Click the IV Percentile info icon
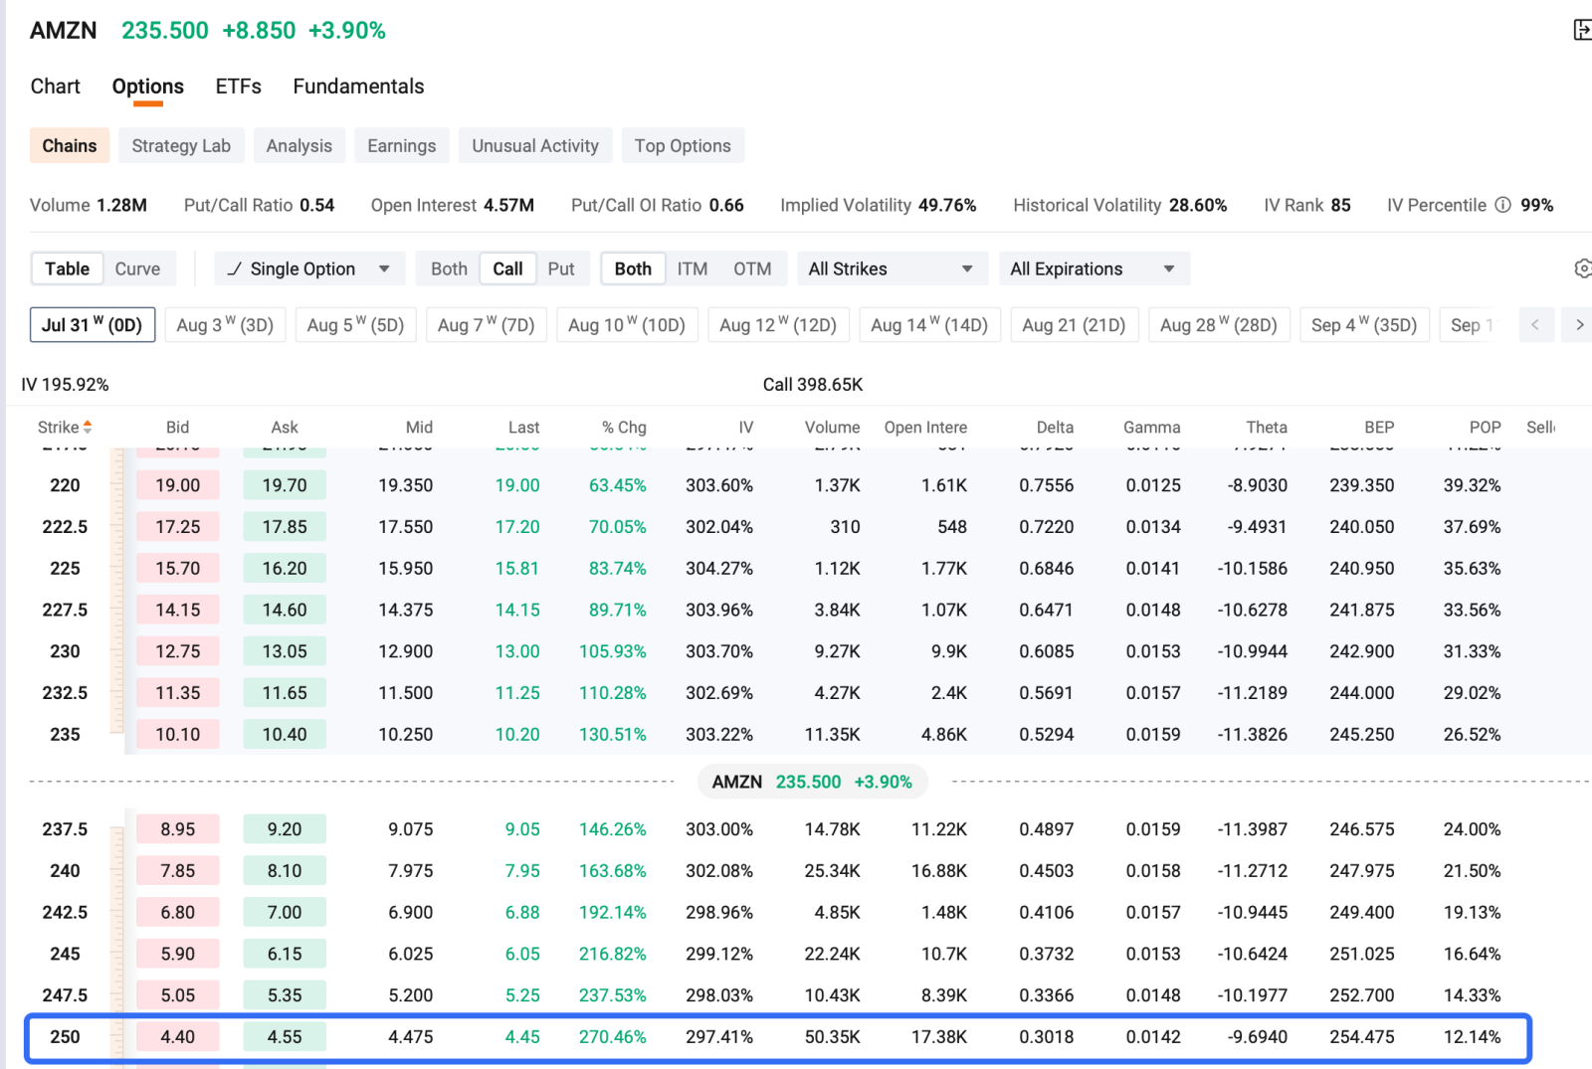The width and height of the screenshot is (1592, 1069). pyautogui.click(x=1502, y=205)
